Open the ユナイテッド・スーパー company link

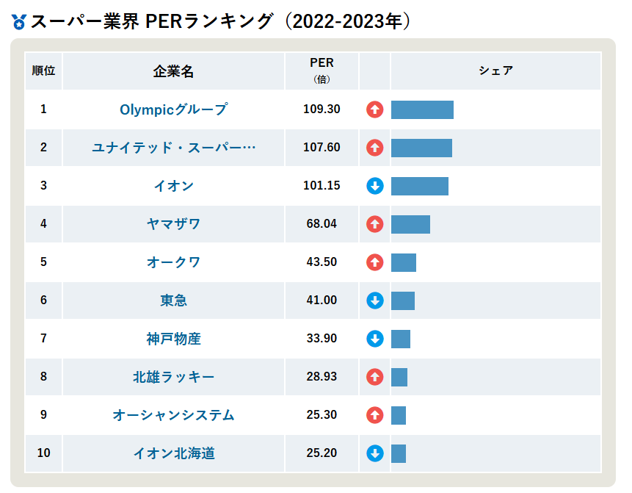point(173,148)
